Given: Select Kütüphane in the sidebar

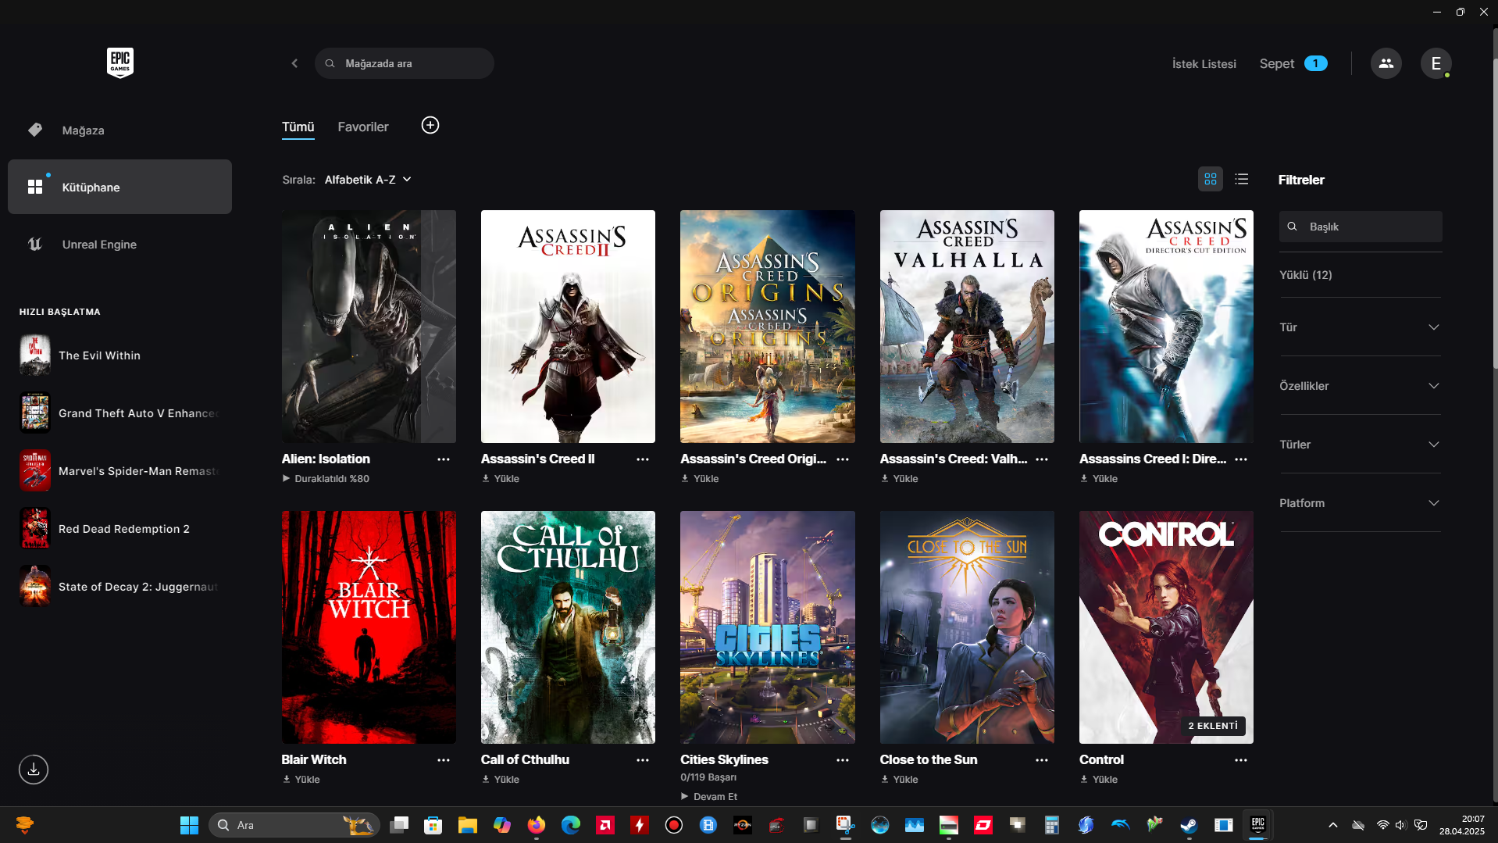Looking at the screenshot, I should click(x=119, y=188).
